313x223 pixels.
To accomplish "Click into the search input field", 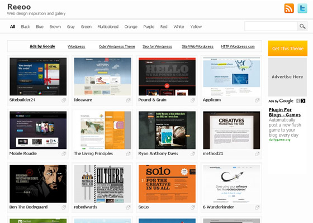I will 271,26.
